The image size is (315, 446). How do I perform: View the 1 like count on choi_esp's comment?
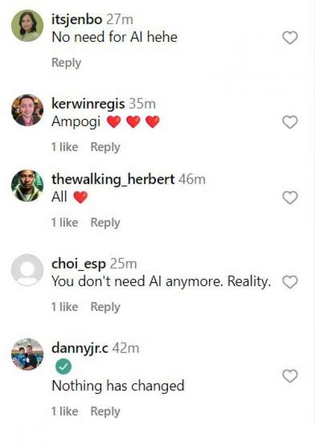click(x=65, y=307)
